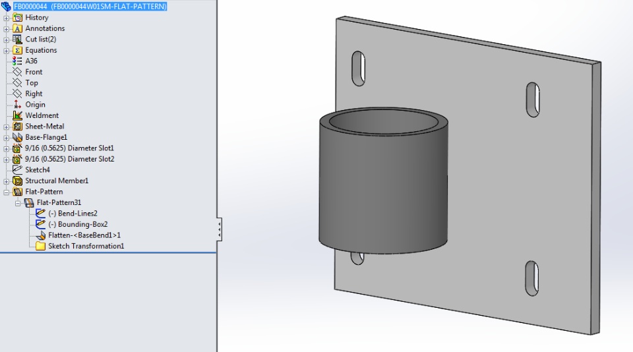
Task: Select the (-) Bounding-Box2 label
Action: [x=78, y=224]
